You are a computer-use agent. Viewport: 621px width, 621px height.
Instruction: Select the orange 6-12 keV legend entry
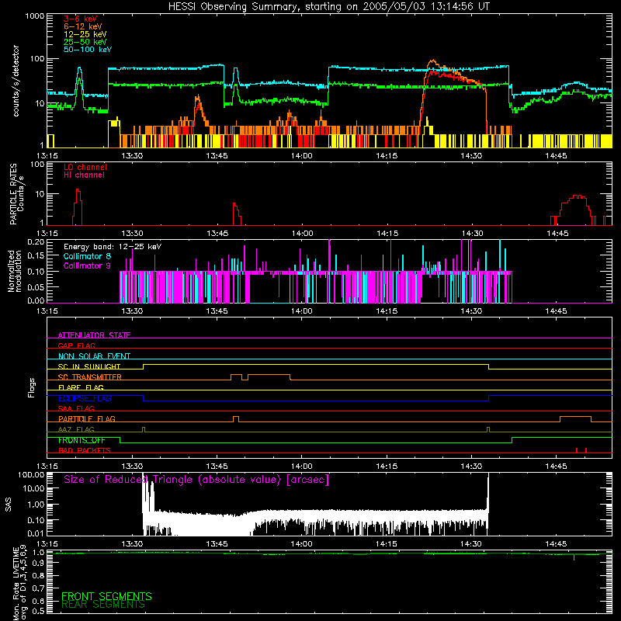tap(83, 26)
